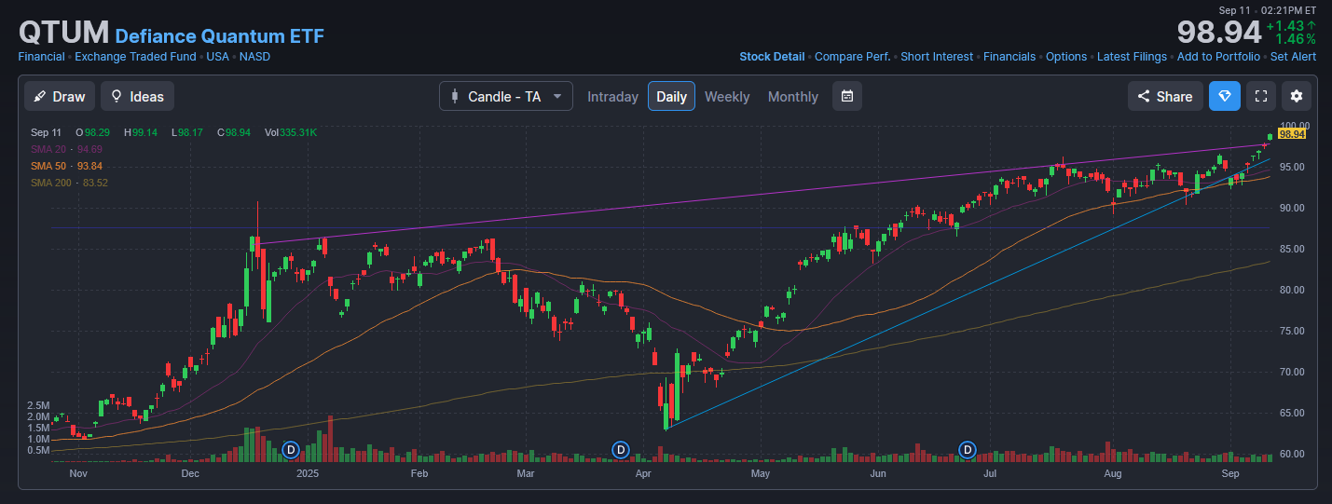Click the calendar date range icon

(x=846, y=96)
